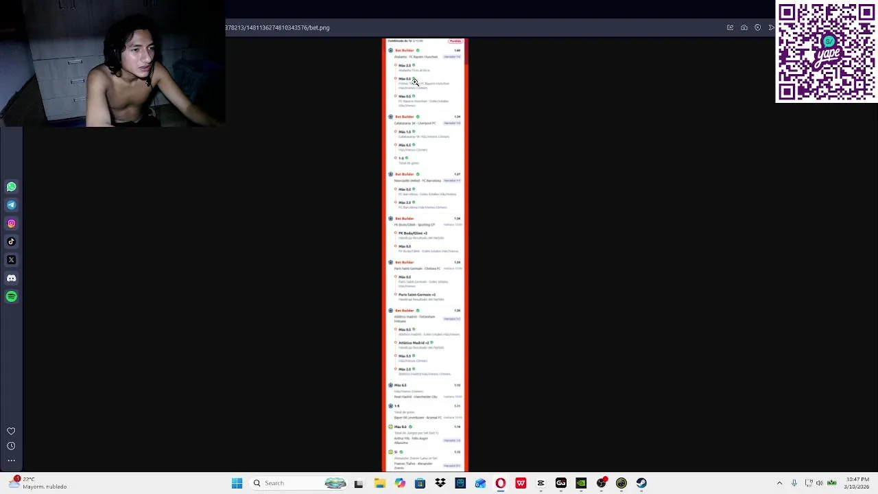Click 'Paris Saint-Germain - Chelsea FC' match text

point(417,268)
